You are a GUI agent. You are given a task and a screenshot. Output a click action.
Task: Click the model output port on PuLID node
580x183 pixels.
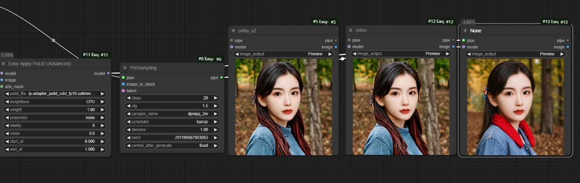108,73
